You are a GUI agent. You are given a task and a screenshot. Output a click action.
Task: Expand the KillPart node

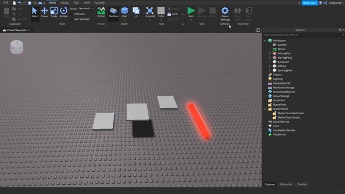pyautogui.click(x=270, y=66)
